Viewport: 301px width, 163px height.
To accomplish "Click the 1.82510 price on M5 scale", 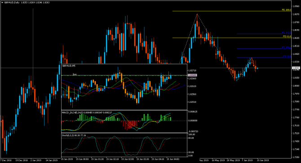I will pos(192,102).
